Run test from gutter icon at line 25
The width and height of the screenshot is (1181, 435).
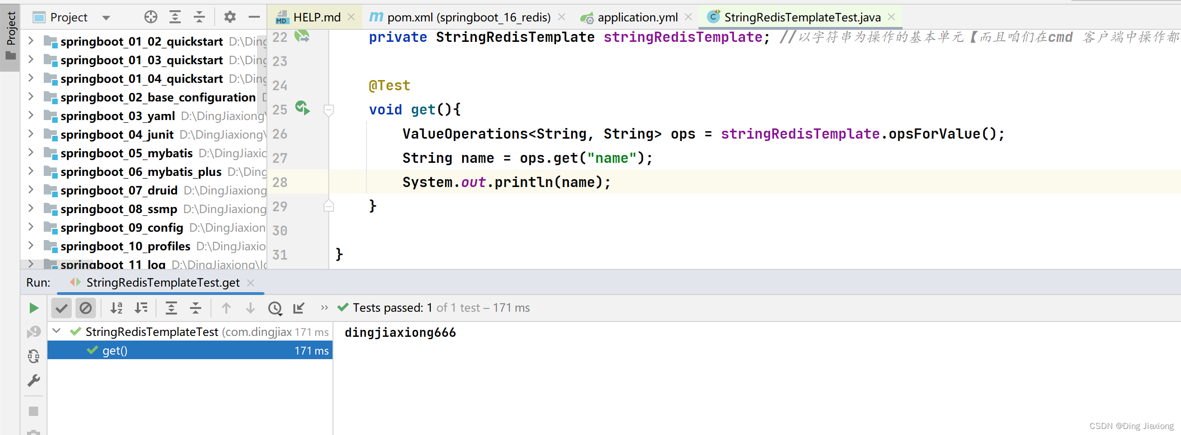tap(303, 108)
